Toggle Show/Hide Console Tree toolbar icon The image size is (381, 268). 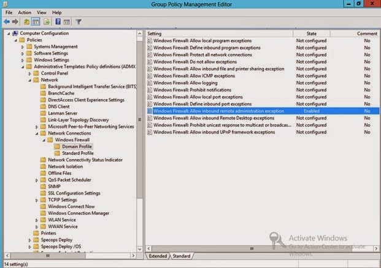point(36,22)
